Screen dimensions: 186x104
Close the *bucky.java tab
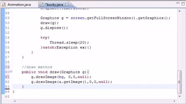point(67,4)
